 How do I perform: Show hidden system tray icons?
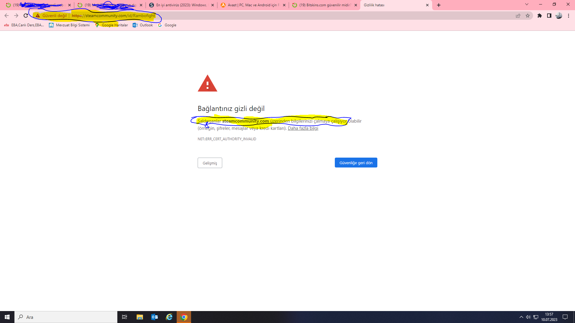(521, 317)
